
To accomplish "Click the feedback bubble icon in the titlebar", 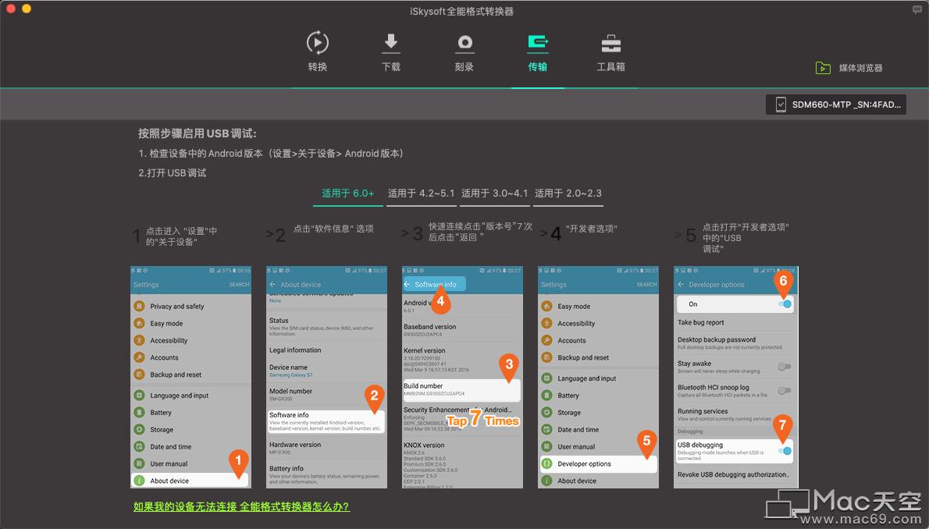I will point(917,10).
